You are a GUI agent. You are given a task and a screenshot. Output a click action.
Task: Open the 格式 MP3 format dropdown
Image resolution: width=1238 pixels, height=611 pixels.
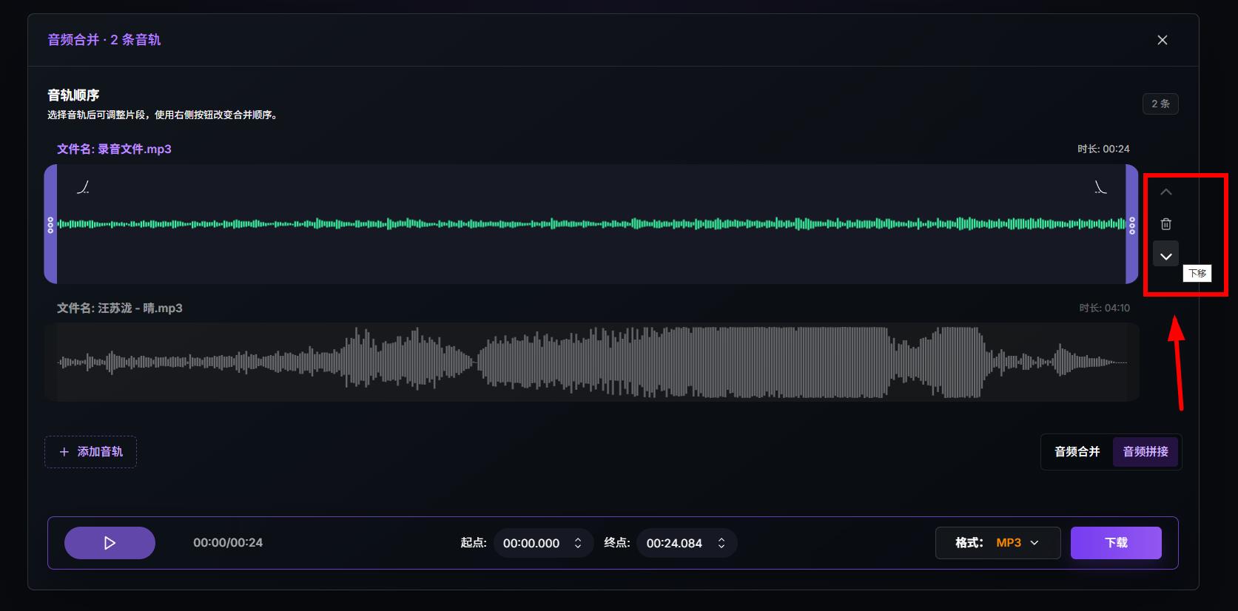pos(998,543)
